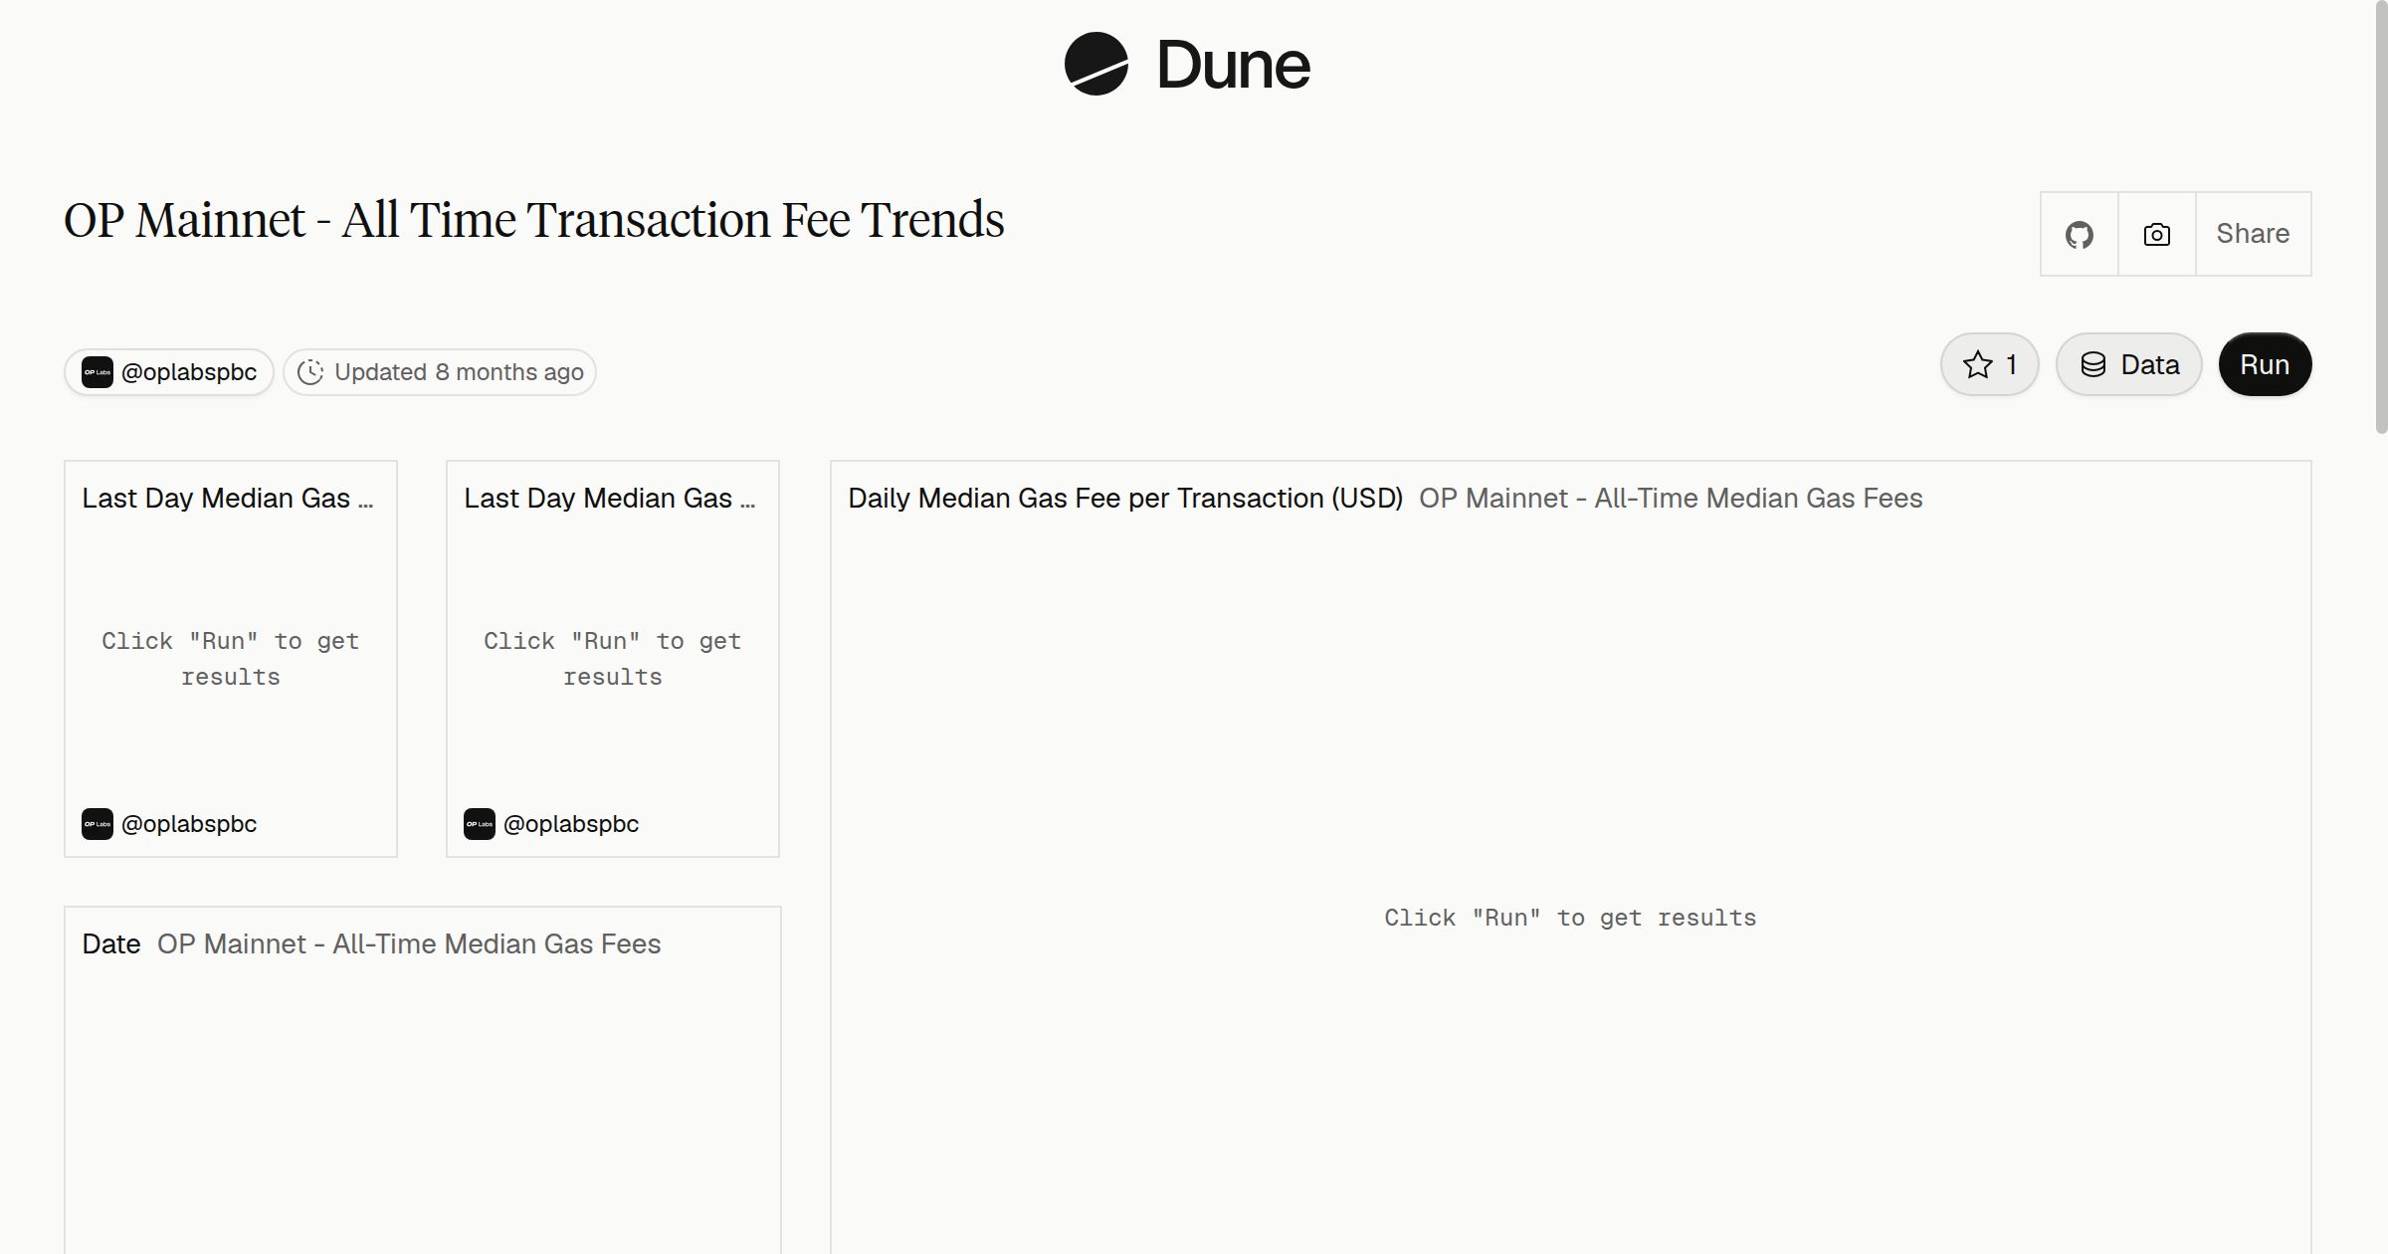Click the dashboard title text

[534, 220]
